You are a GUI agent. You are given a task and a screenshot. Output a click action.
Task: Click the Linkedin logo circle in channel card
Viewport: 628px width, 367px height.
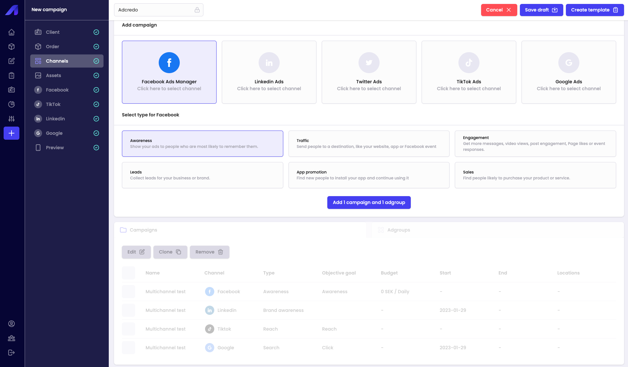(269, 63)
